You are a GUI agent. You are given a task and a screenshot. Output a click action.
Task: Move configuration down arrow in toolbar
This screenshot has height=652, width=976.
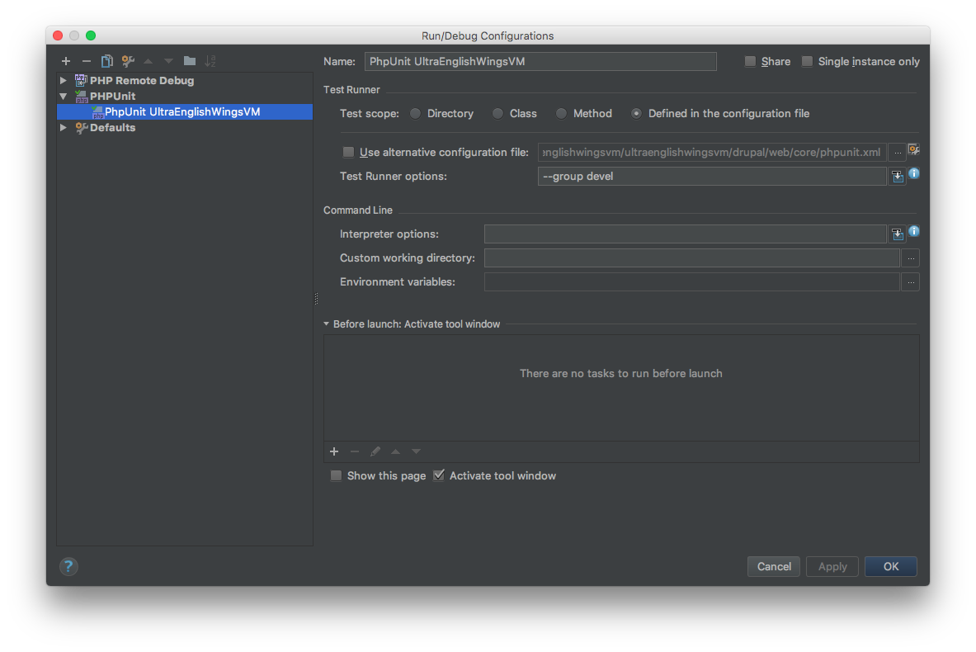pos(168,61)
